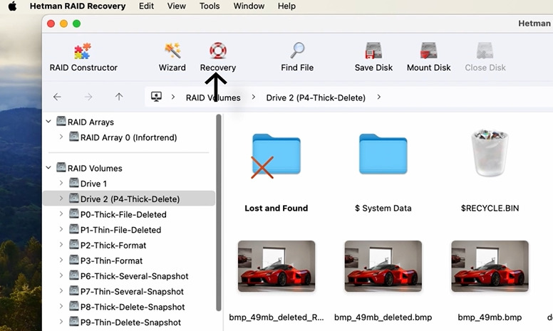The width and height of the screenshot is (553, 331).
Task: Open the Tools menu
Action: (210, 6)
